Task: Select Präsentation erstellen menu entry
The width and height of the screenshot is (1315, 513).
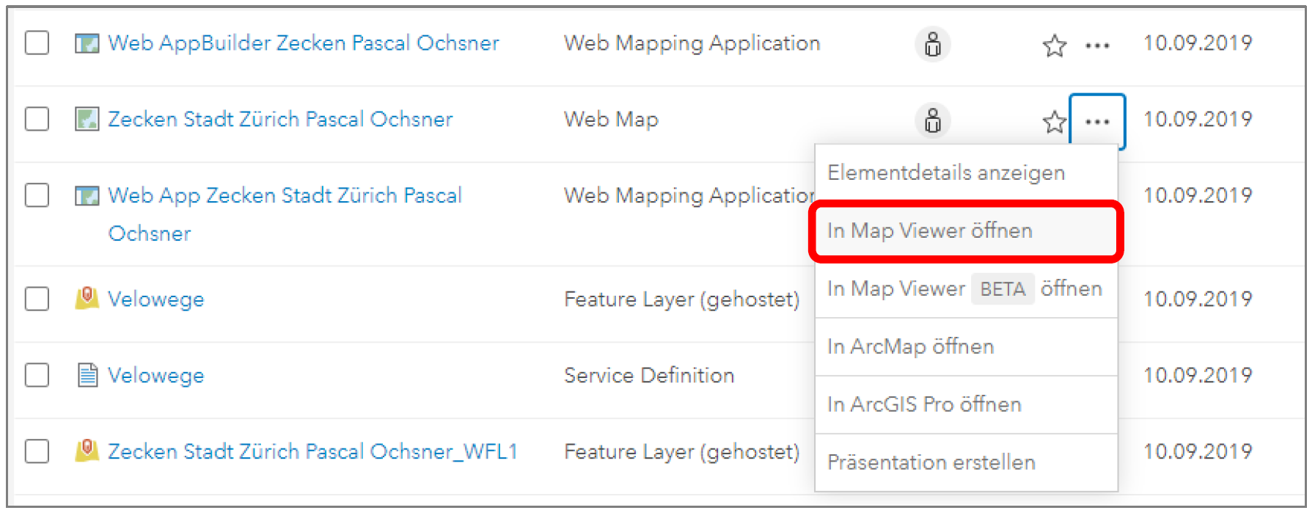Action: 931,462
